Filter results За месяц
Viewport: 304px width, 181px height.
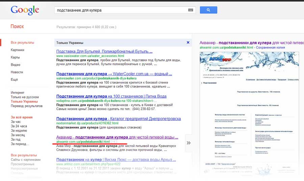(18, 135)
